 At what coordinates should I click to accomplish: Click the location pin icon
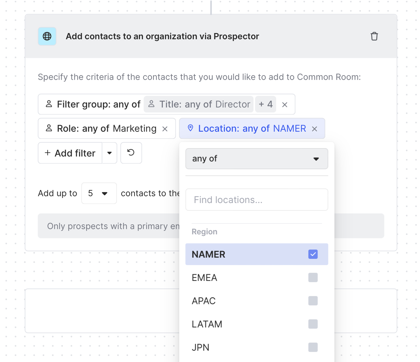(190, 128)
